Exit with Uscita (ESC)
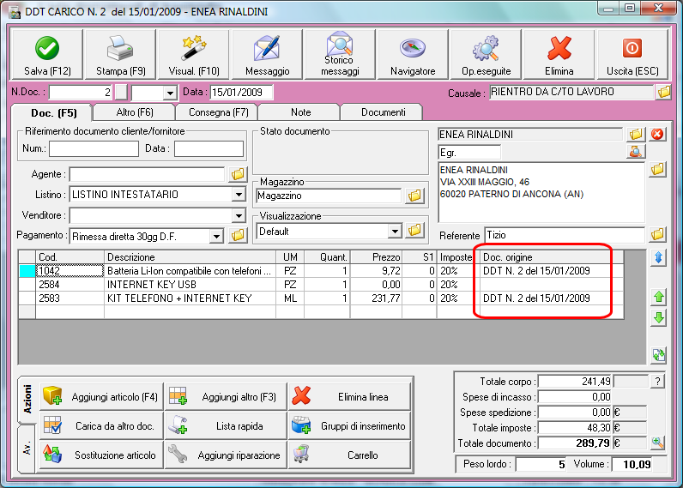Image resolution: width=683 pixels, height=488 pixels. pos(632,55)
